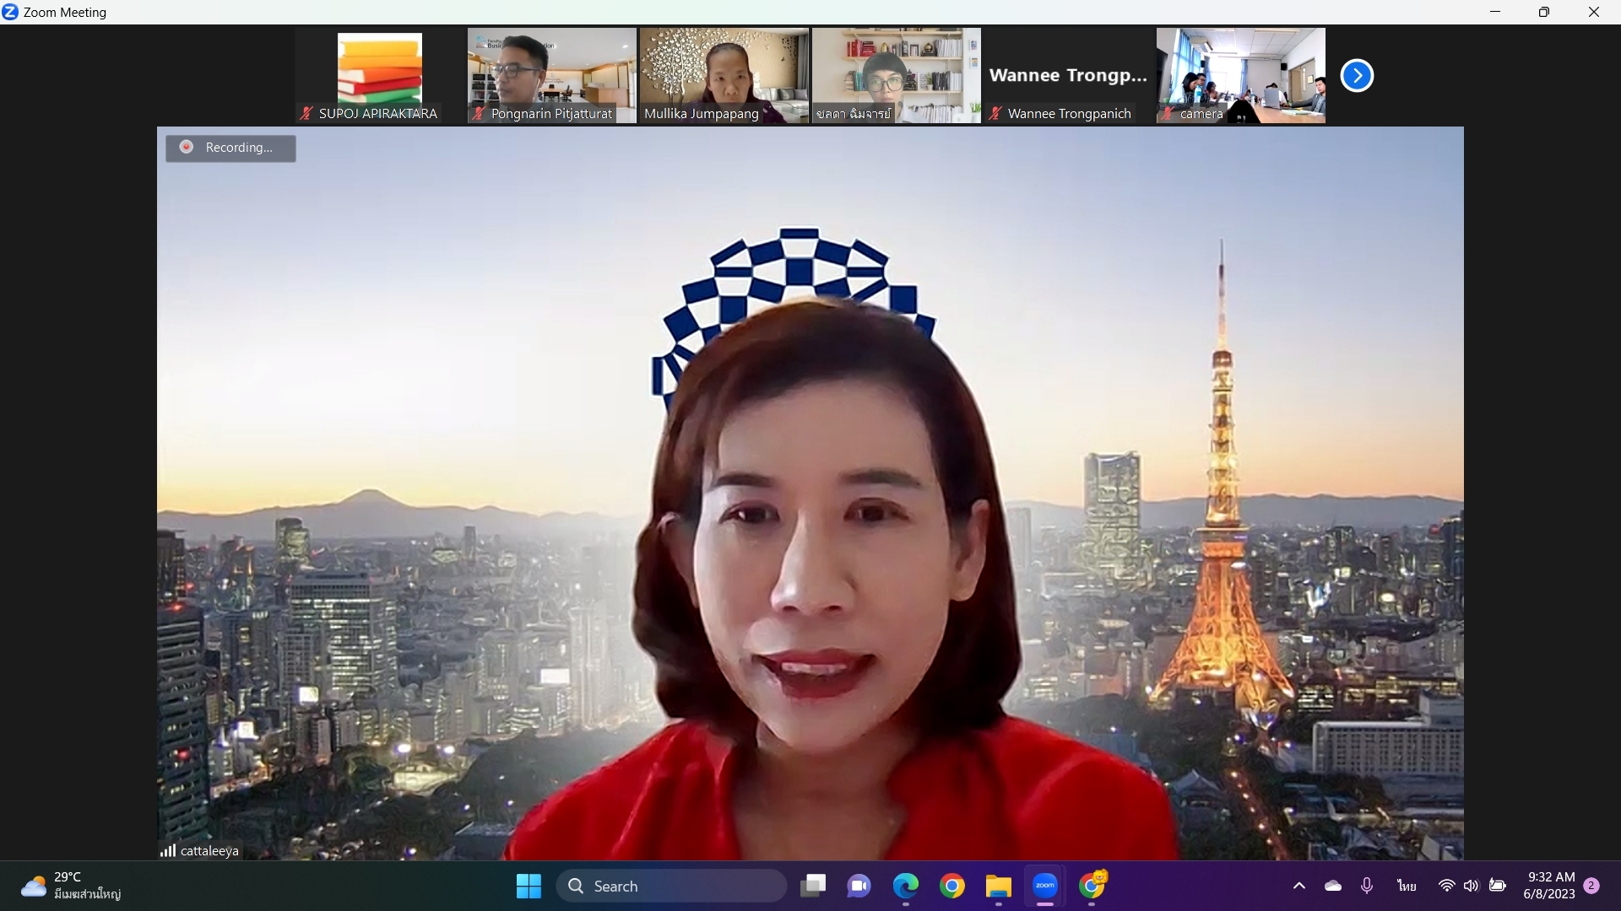Click the microphone tray icon
This screenshot has height=911, width=1621.
1367,886
